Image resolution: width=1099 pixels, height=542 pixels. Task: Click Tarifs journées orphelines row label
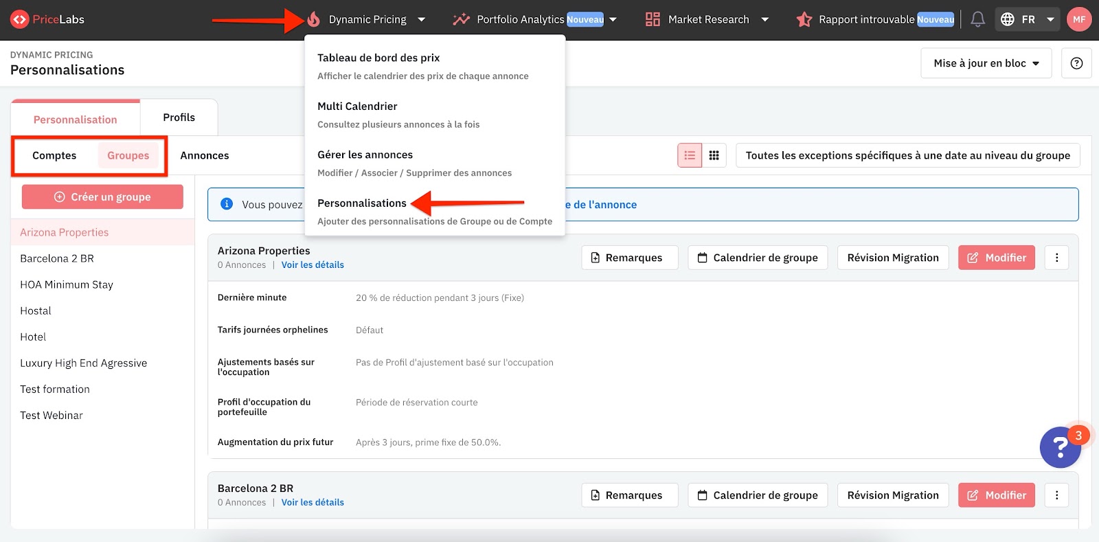tap(273, 330)
